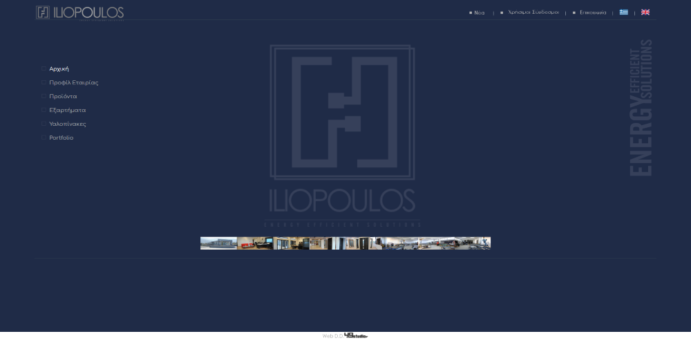Open the Εξαρτήματα accessories menu item
This screenshot has width=691, height=345.
68,111
